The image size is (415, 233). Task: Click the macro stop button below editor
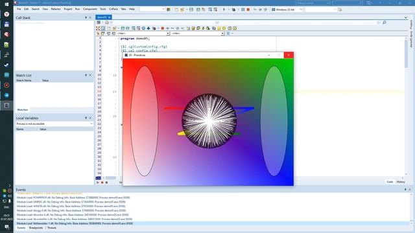(106, 183)
